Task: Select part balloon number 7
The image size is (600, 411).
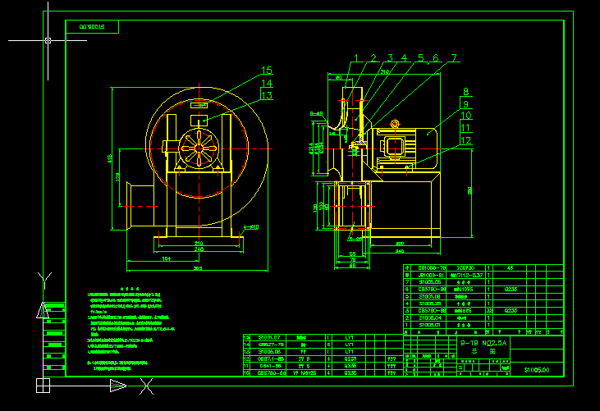Action: coord(454,58)
